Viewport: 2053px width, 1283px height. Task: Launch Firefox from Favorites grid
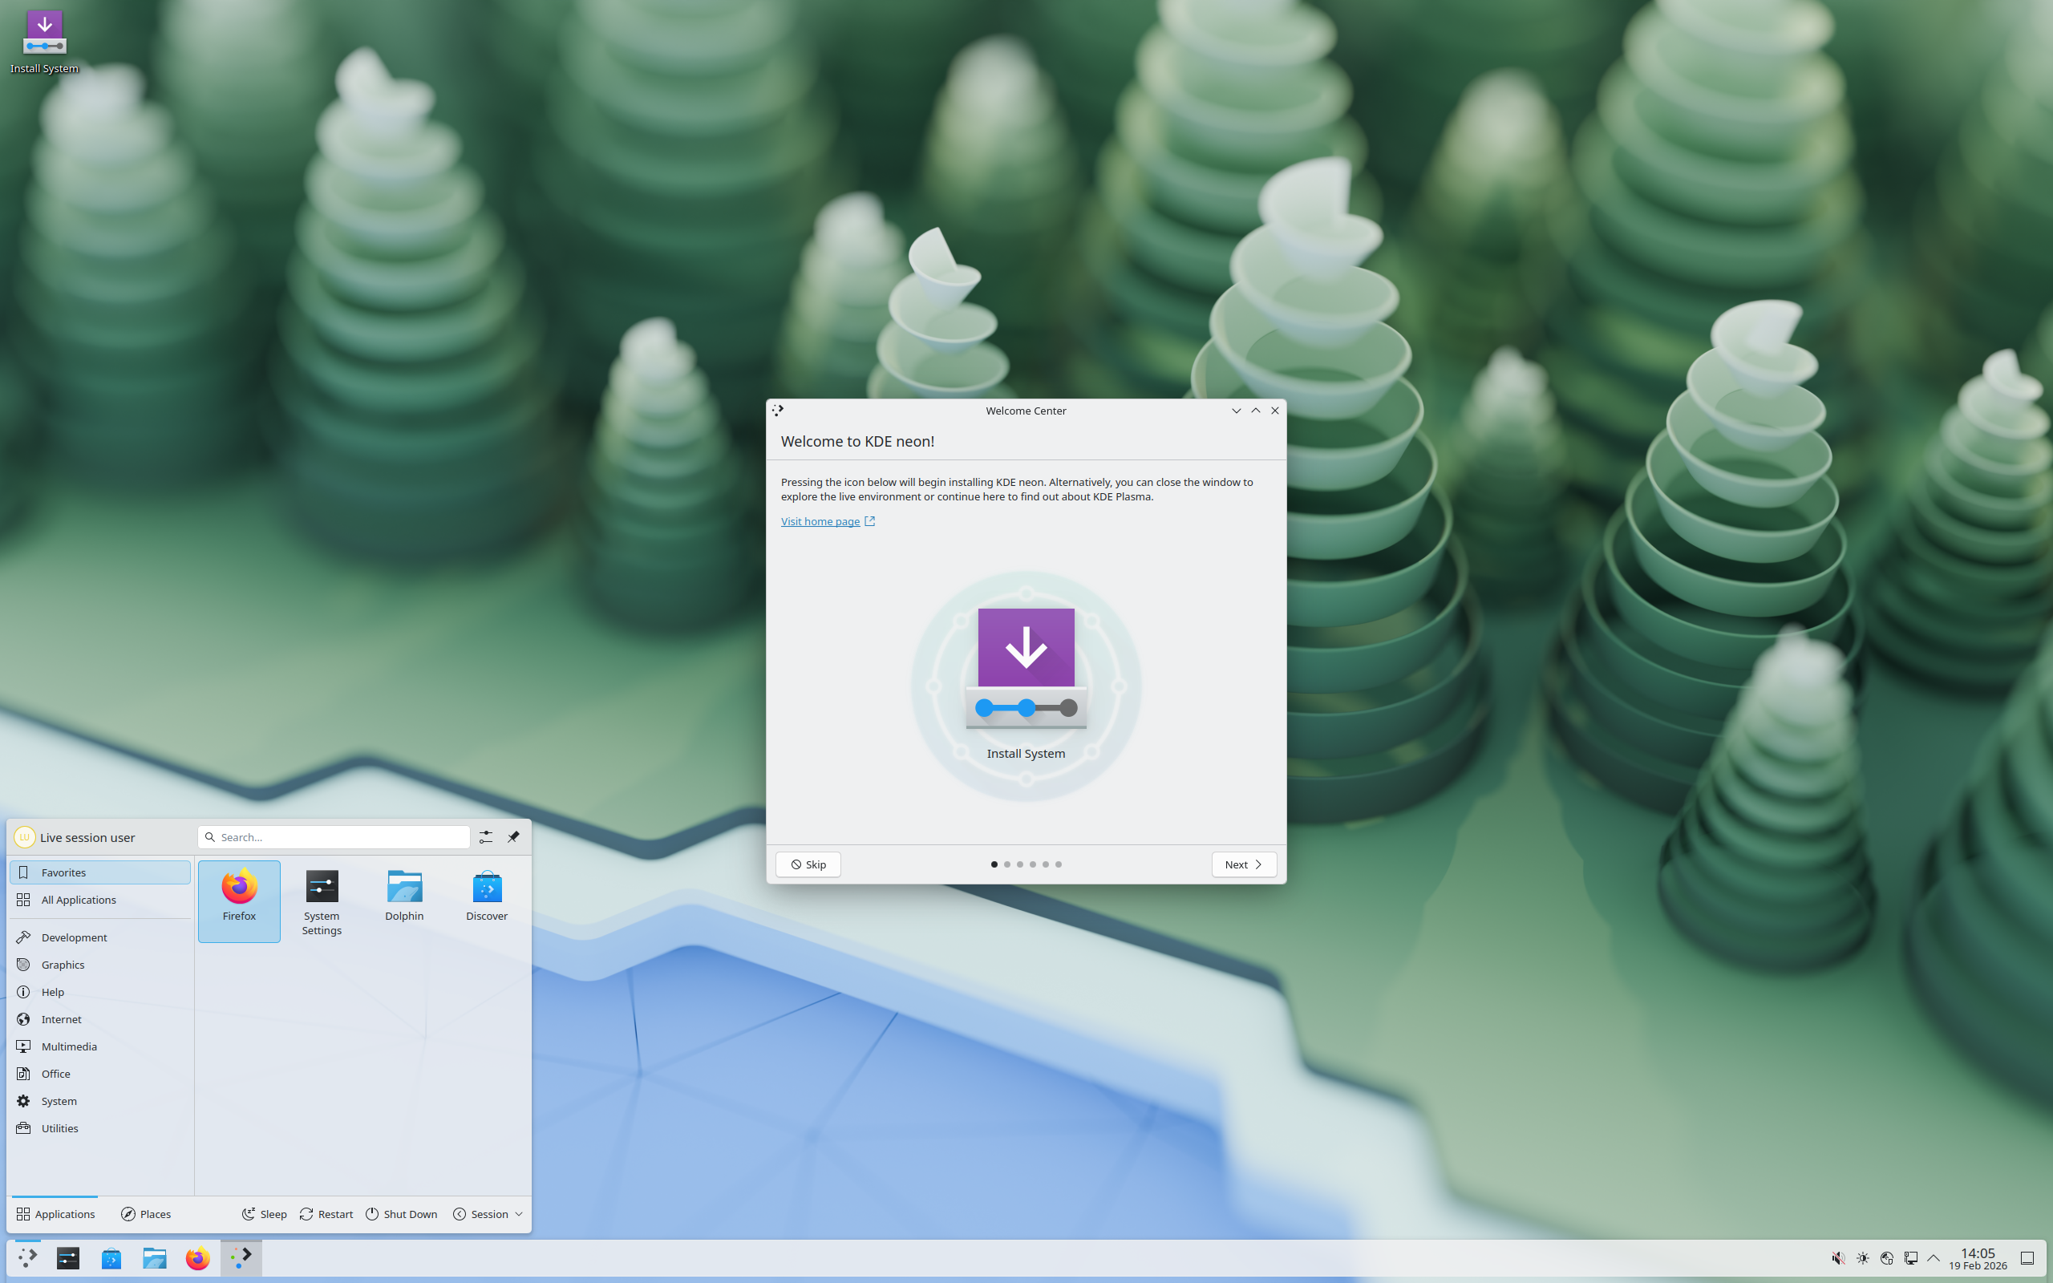[239, 901]
